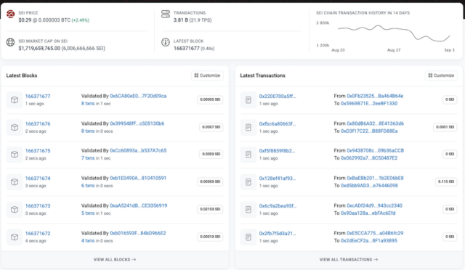
Task: Click the SEI price logo icon
Action: 10,14
